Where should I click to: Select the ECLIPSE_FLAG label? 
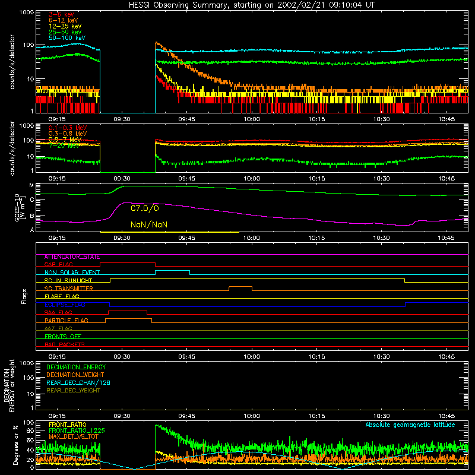point(65,305)
